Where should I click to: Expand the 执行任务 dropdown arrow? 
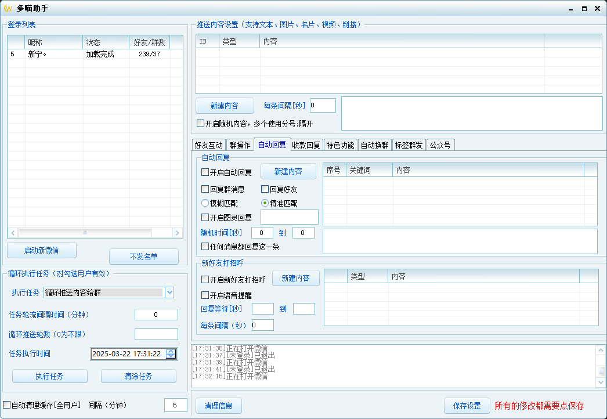pos(169,292)
